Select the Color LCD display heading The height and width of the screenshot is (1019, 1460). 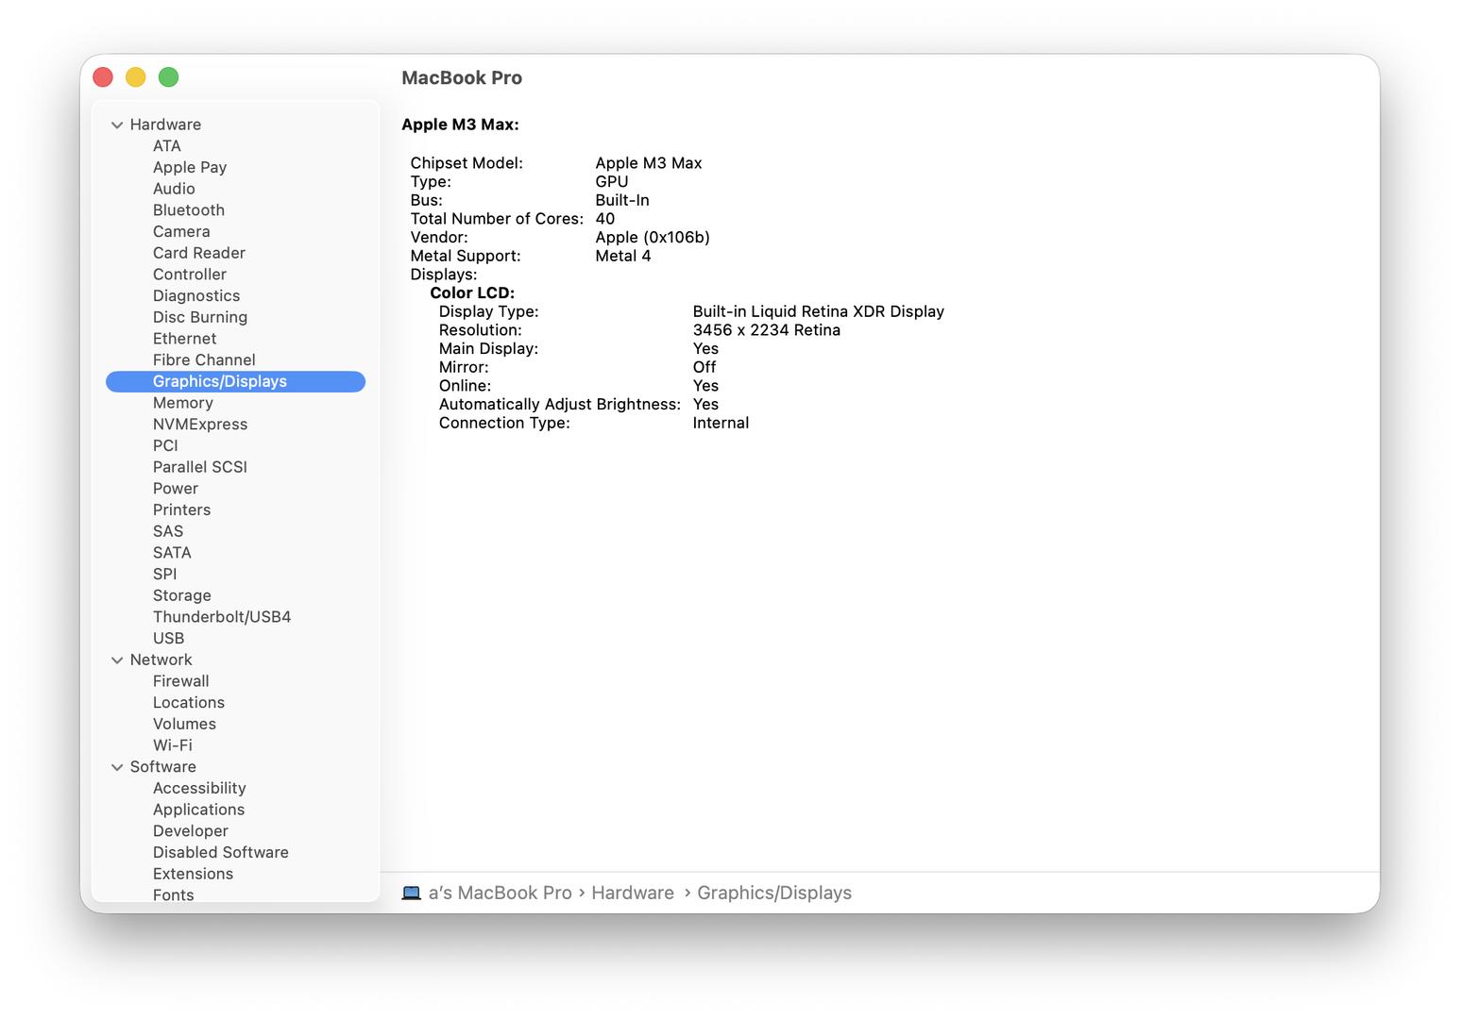pos(471,292)
